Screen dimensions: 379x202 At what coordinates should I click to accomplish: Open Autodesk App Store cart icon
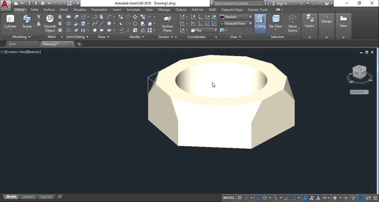pyautogui.click(x=307, y=3)
